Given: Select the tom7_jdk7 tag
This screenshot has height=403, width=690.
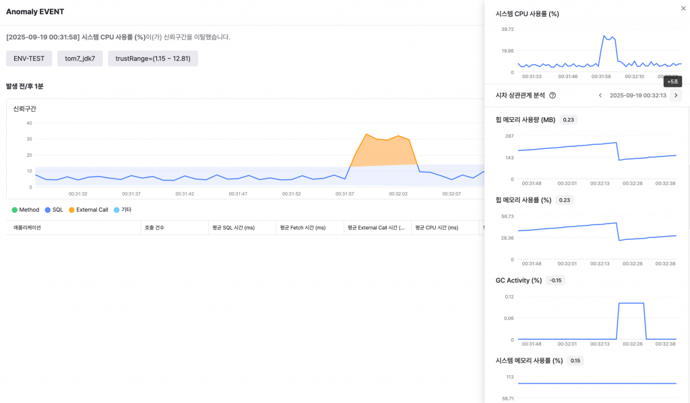Looking at the screenshot, I should pos(80,59).
